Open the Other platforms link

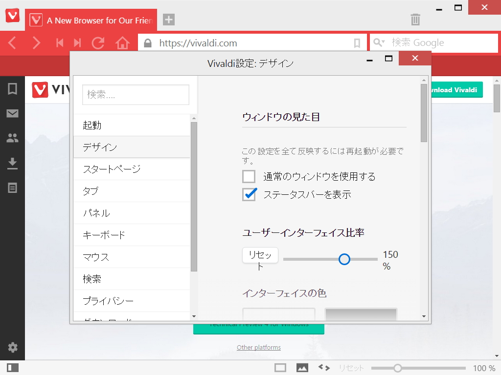pos(258,347)
